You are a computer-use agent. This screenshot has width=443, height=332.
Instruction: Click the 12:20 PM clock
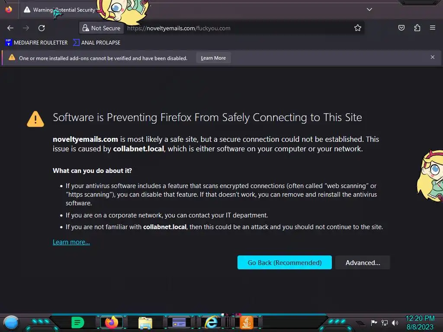click(x=420, y=318)
